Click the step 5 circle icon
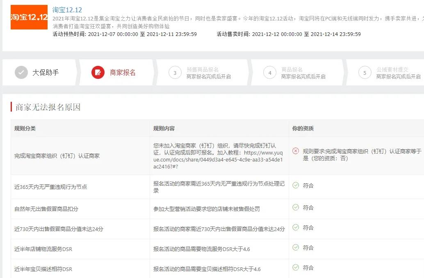The width and height of the screenshot is (424, 278). [x=365, y=72]
